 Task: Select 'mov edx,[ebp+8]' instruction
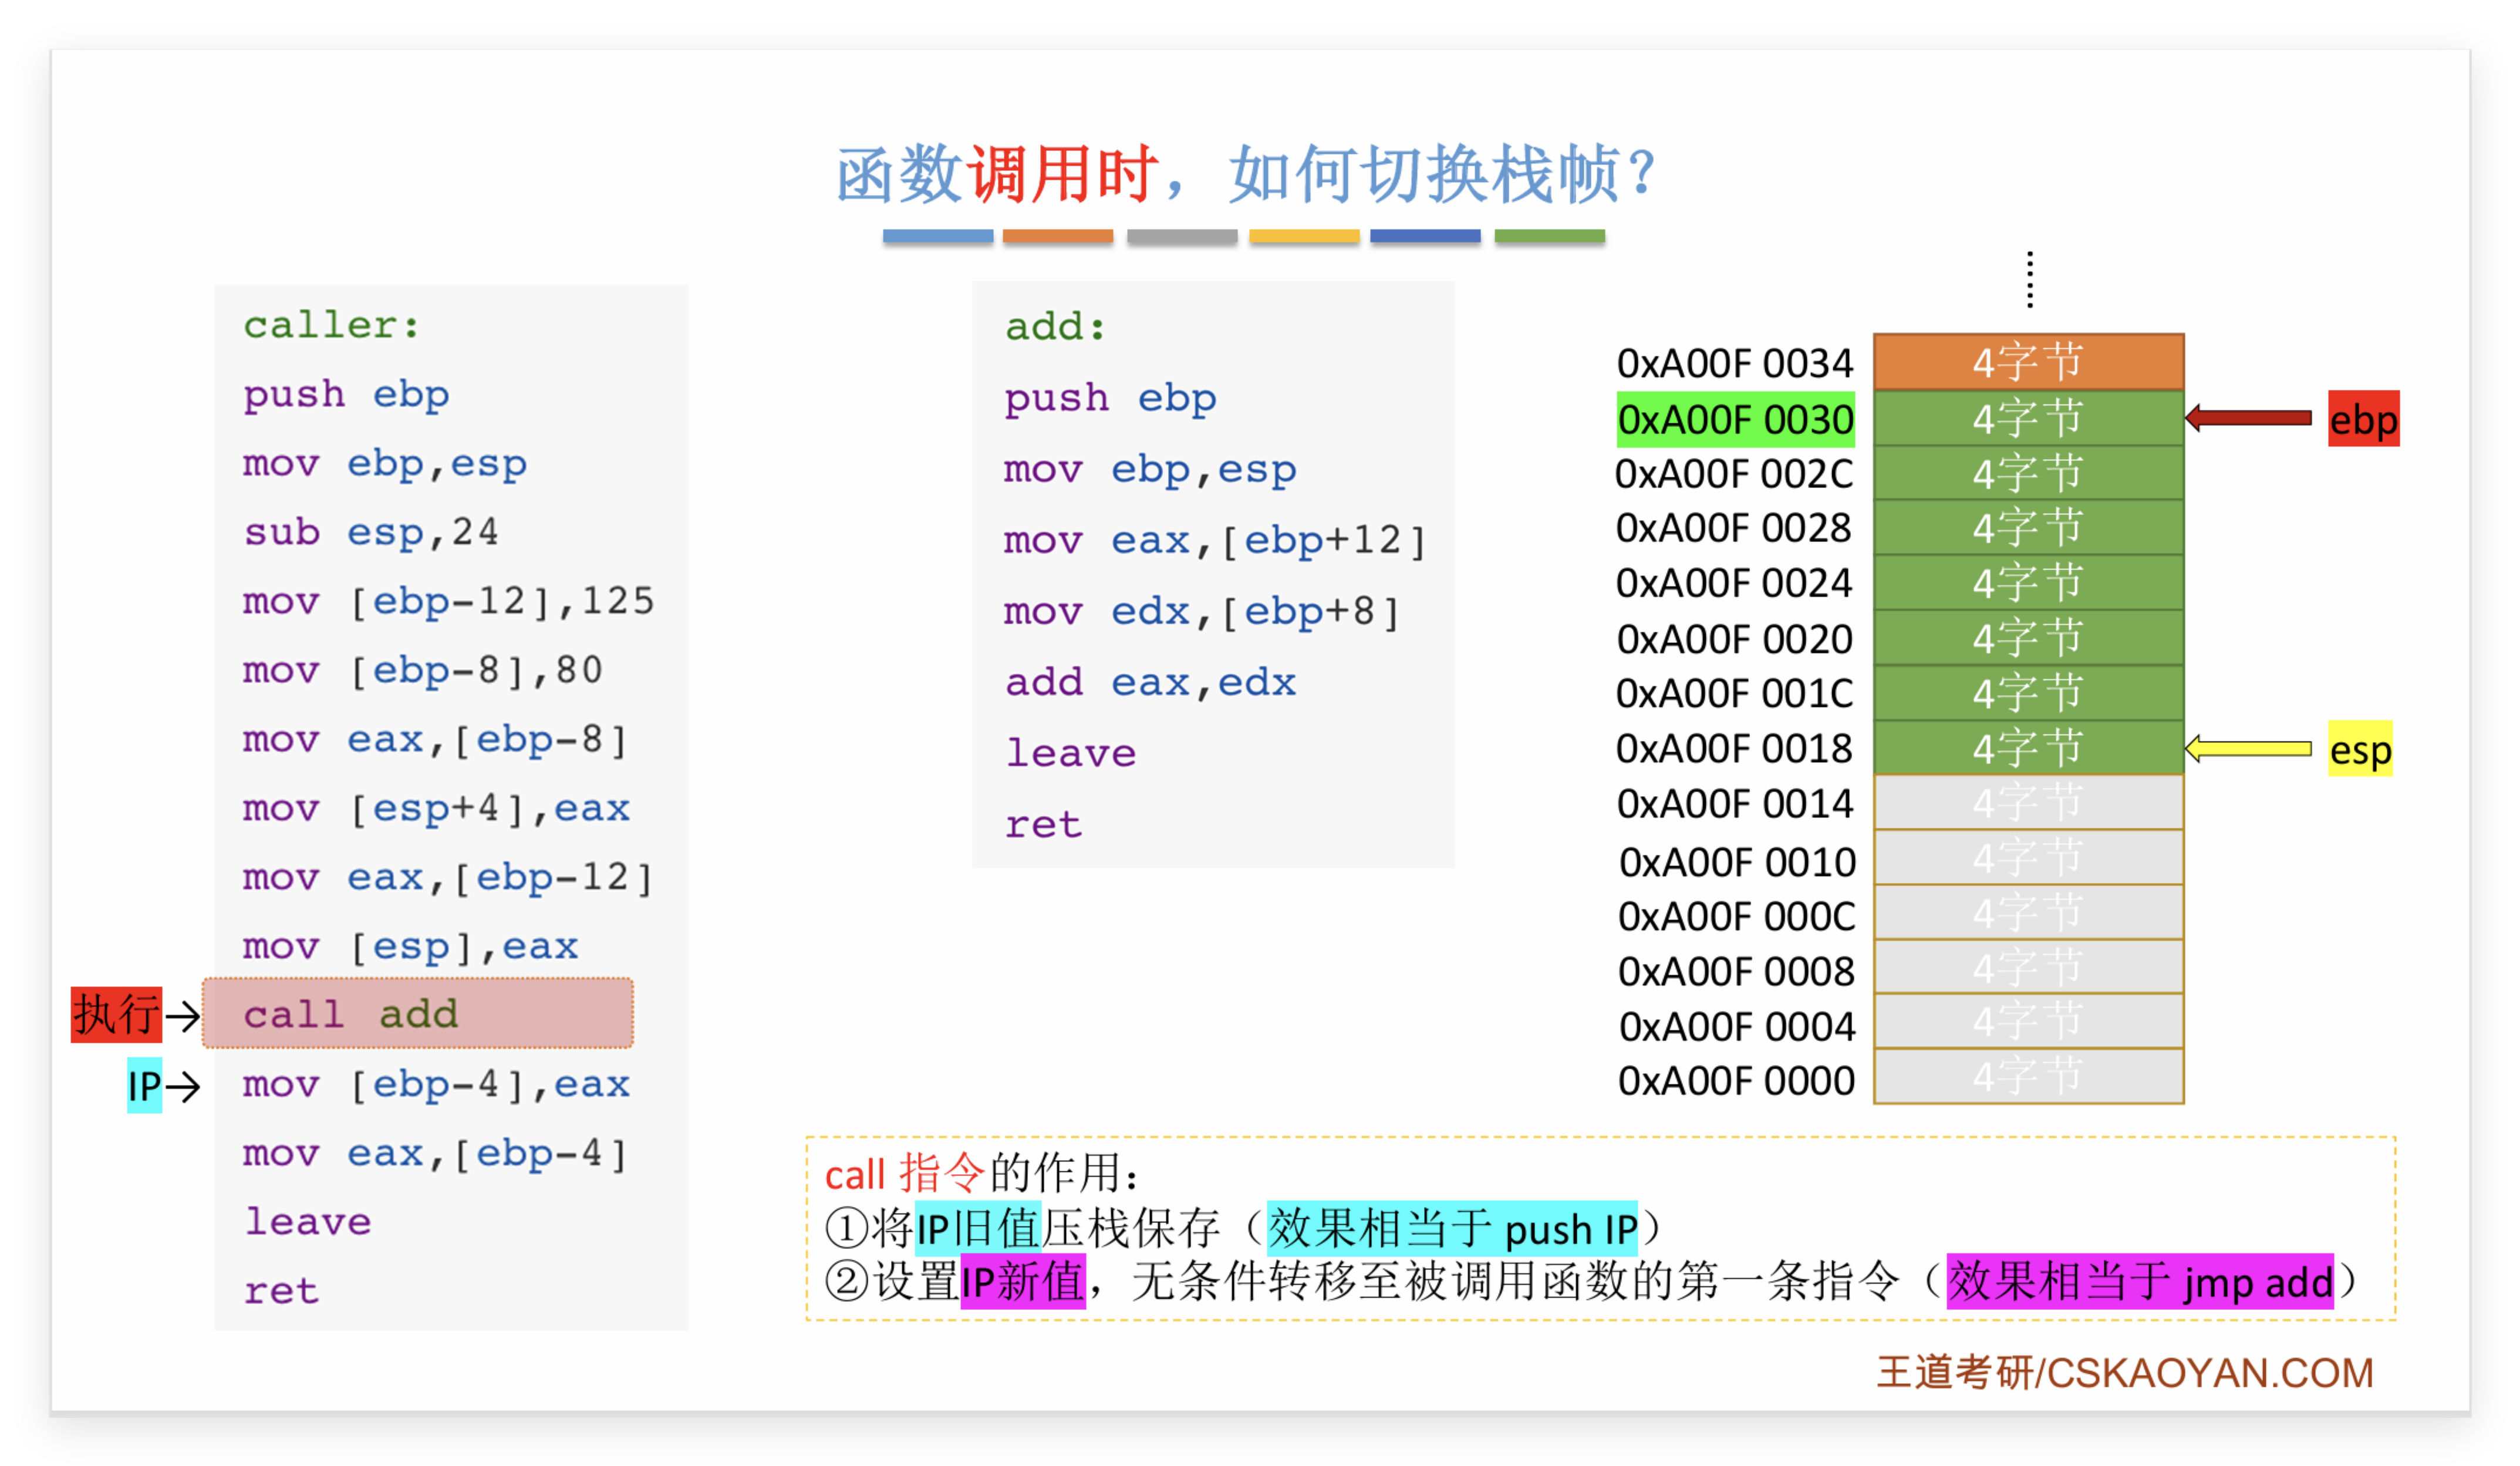[x=1202, y=611]
